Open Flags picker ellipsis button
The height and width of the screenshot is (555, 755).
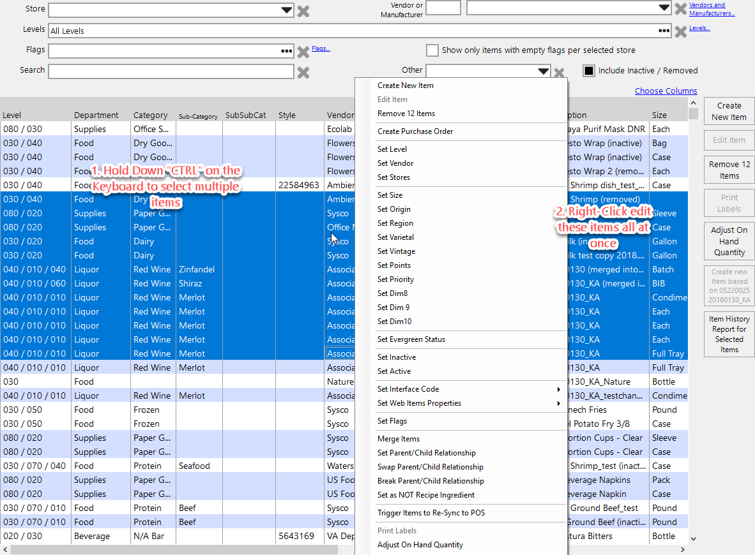click(x=286, y=51)
